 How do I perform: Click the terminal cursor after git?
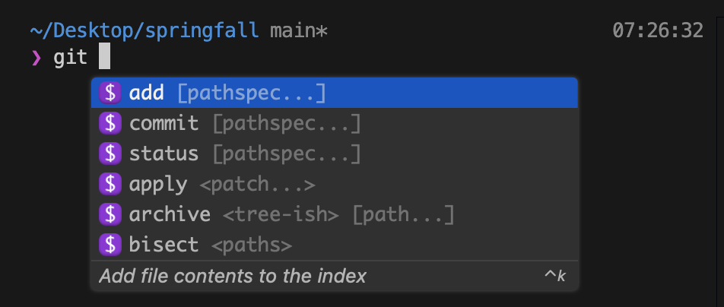[105, 57]
